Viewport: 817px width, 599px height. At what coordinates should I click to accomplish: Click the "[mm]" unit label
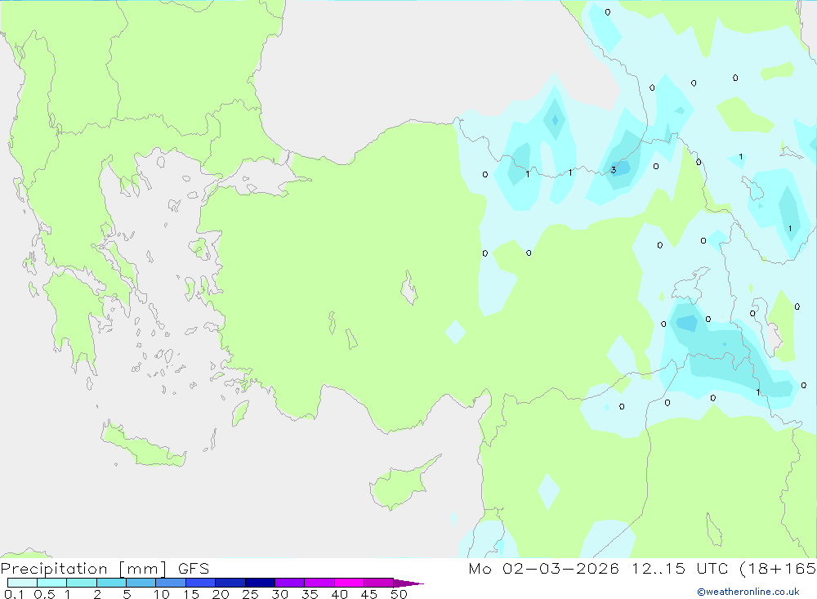143,569
